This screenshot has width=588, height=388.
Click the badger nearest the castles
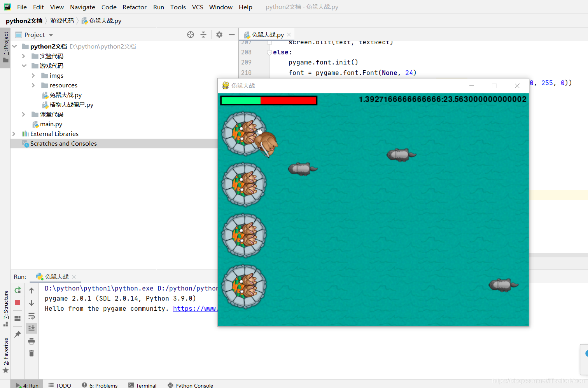pyautogui.click(x=302, y=169)
